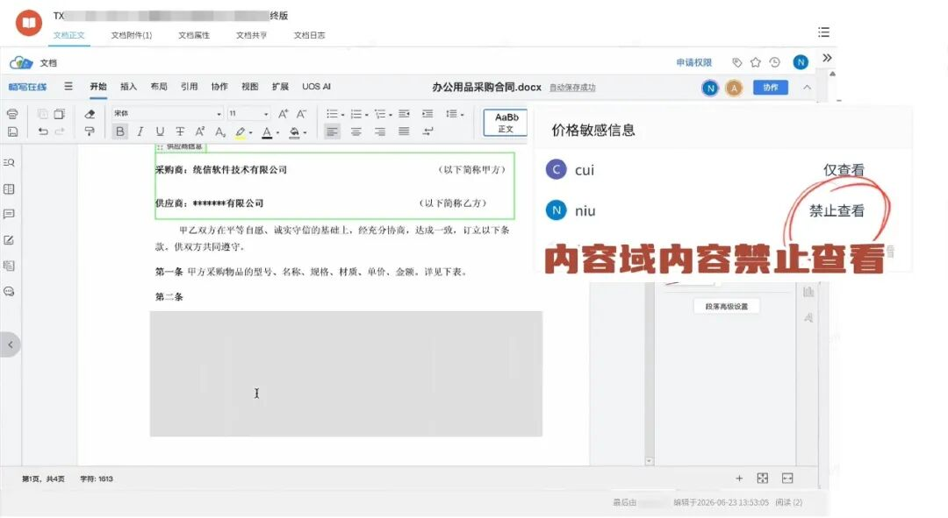Open shading color dropdown arrow
Screen dimensions: 948x518
point(305,133)
